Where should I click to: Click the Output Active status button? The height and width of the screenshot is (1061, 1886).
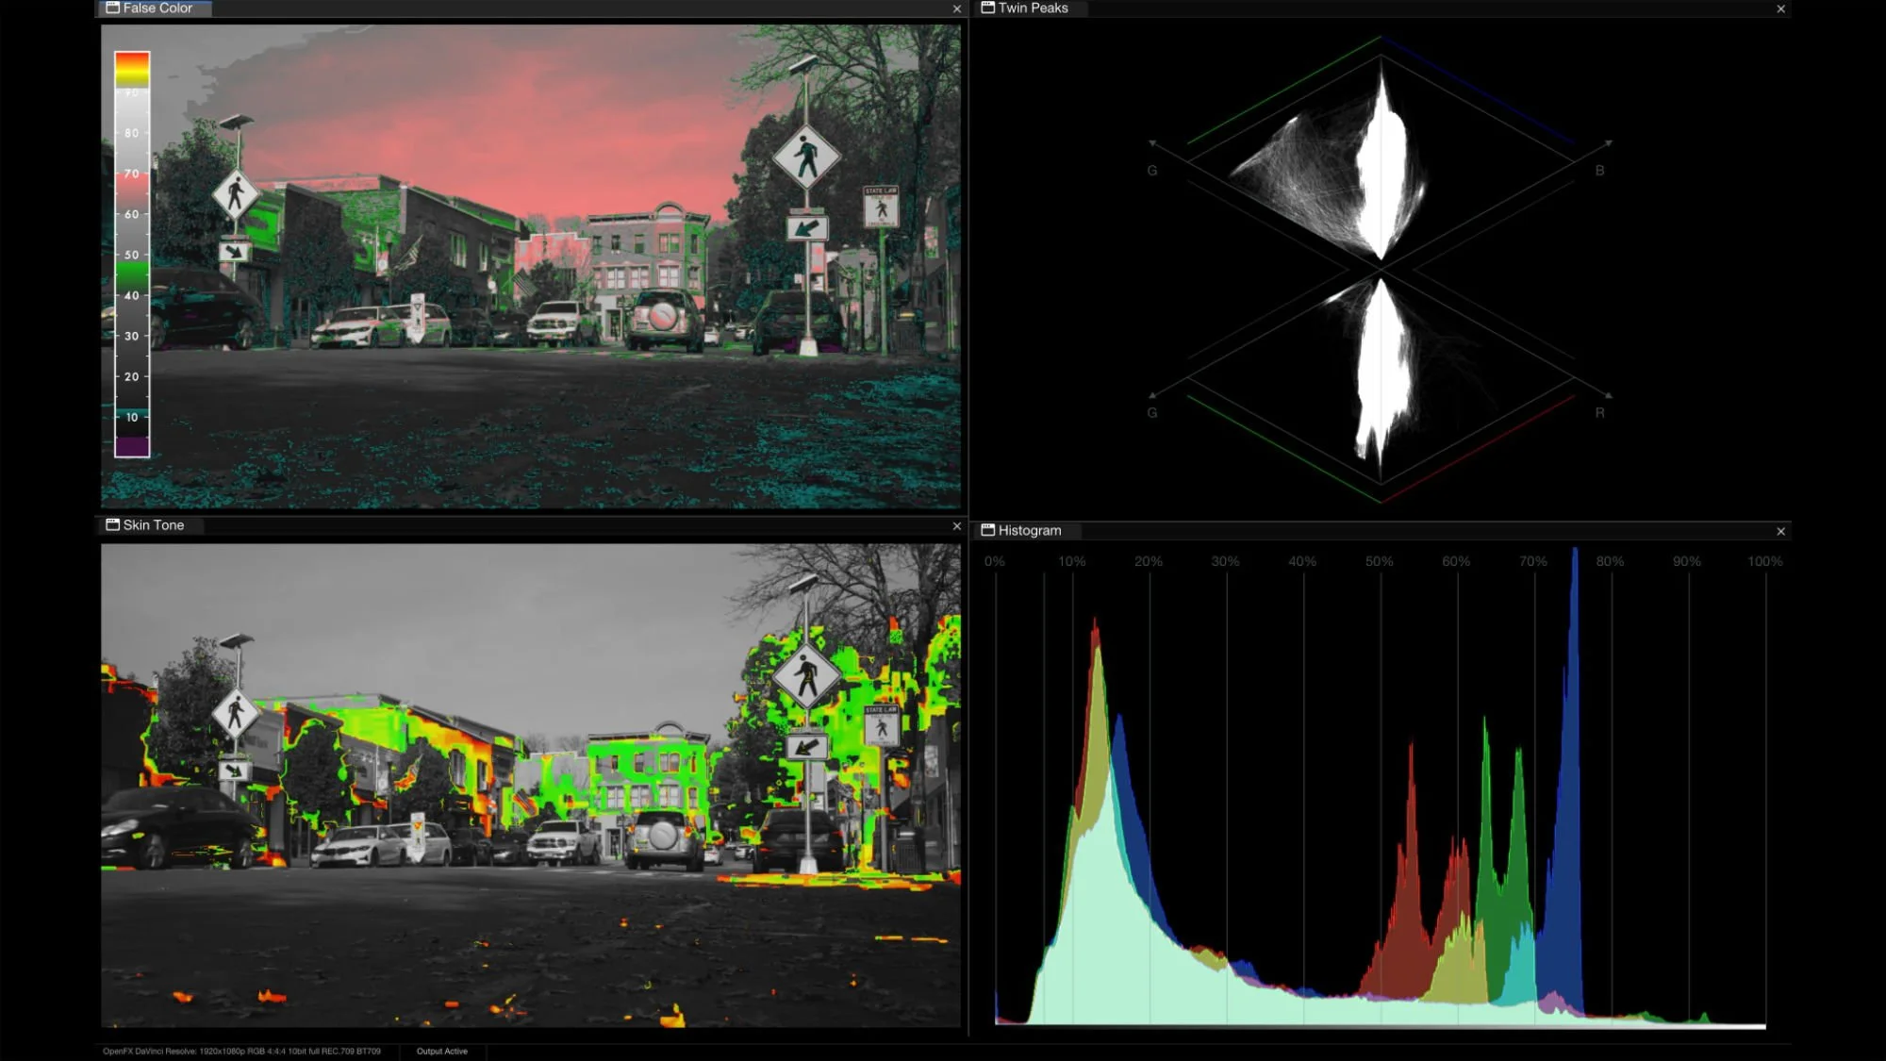(441, 1051)
